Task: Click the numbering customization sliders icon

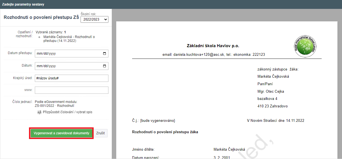Action: (x=39, y=112)
